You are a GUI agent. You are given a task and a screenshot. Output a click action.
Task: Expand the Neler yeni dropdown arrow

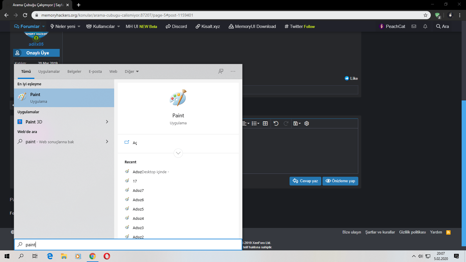pos(79,26)
